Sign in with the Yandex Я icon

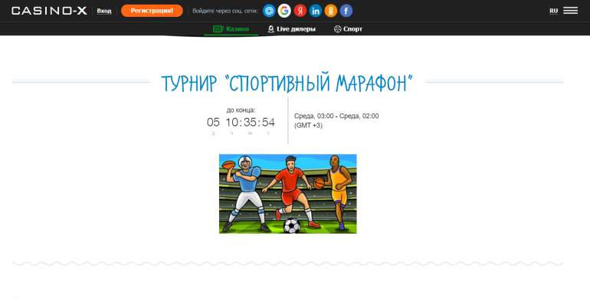point(300,11)
